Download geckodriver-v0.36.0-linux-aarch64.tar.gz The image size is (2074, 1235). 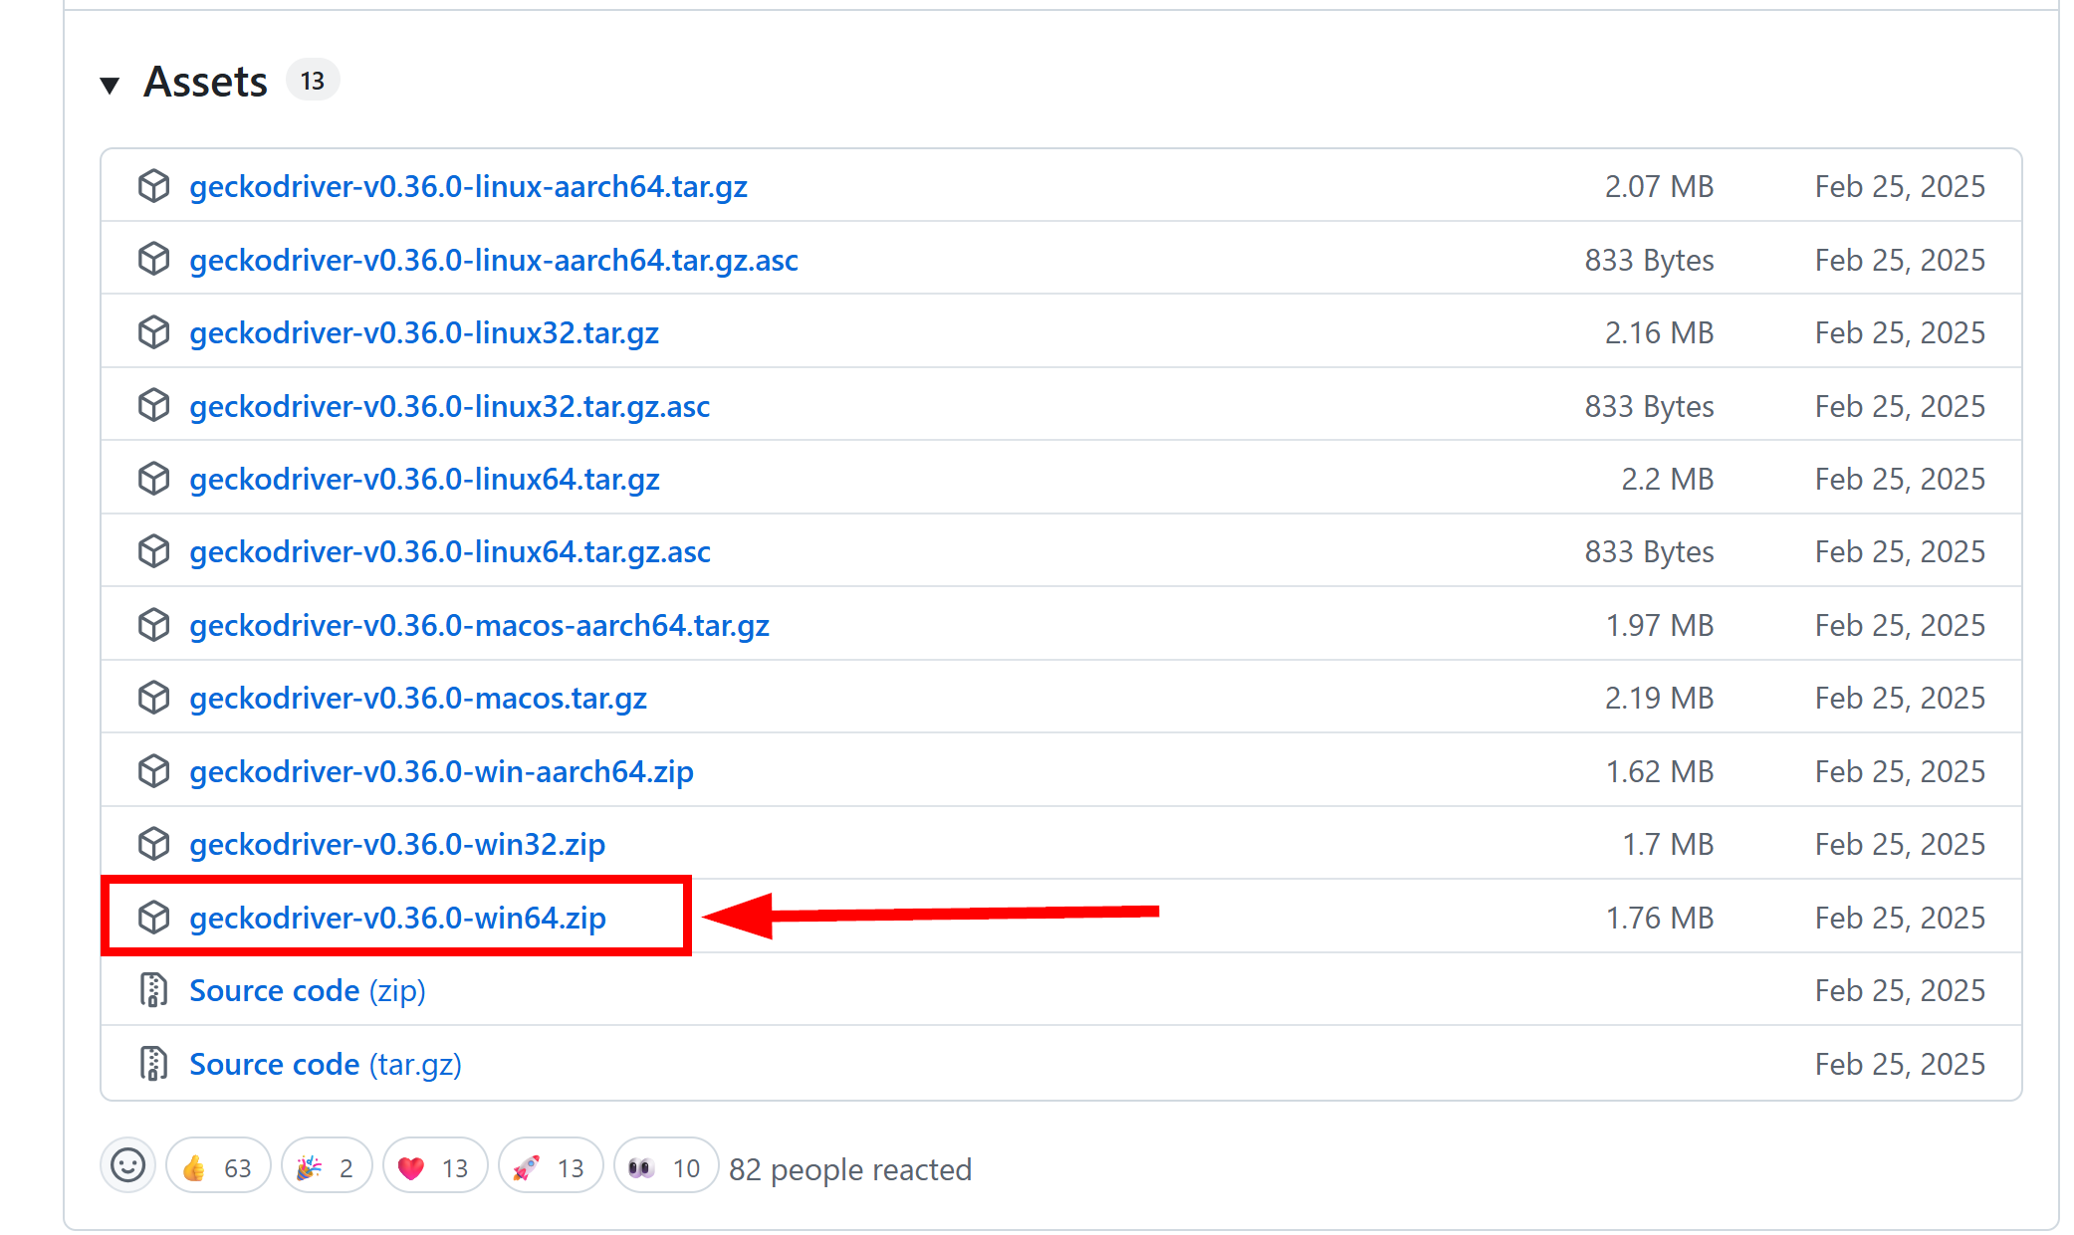pos(468,186)
